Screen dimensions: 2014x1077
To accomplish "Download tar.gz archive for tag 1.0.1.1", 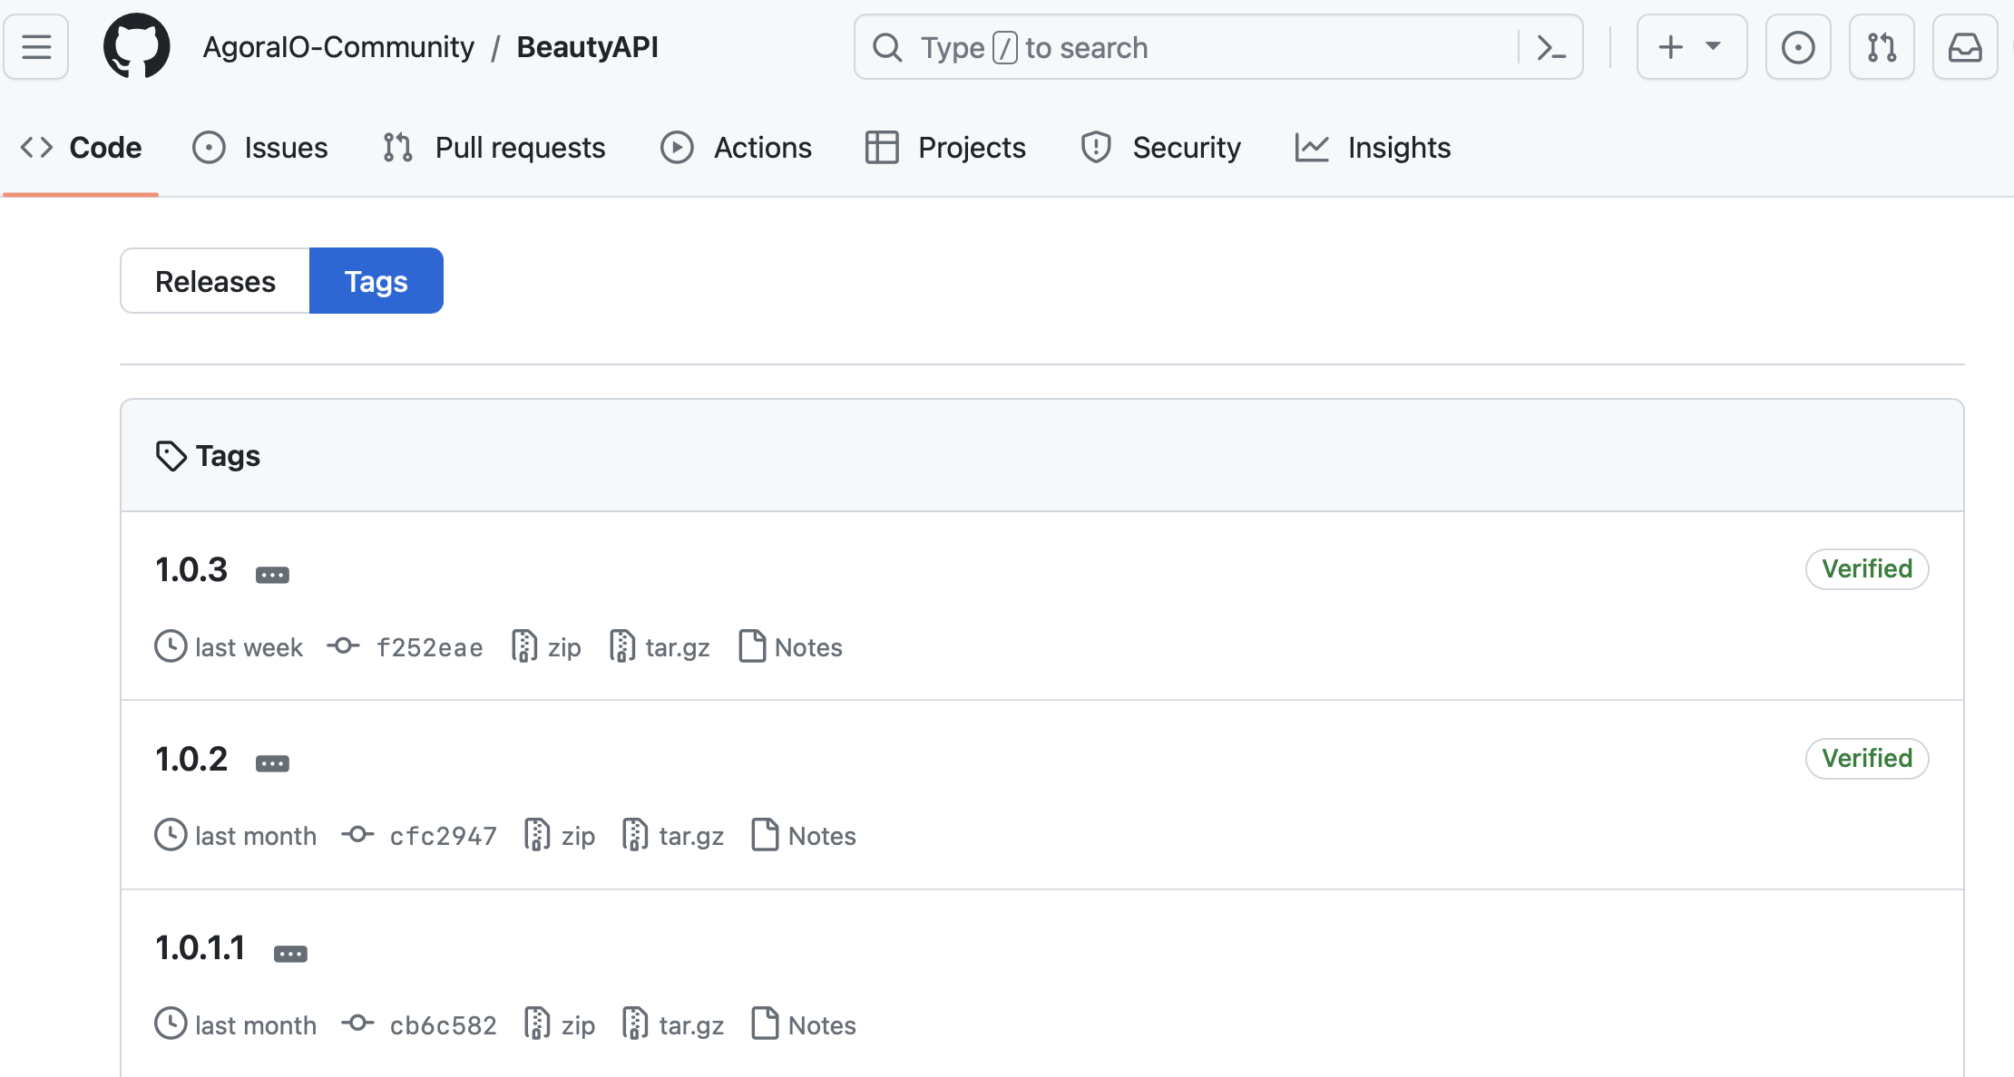I will click(673, 1025).
